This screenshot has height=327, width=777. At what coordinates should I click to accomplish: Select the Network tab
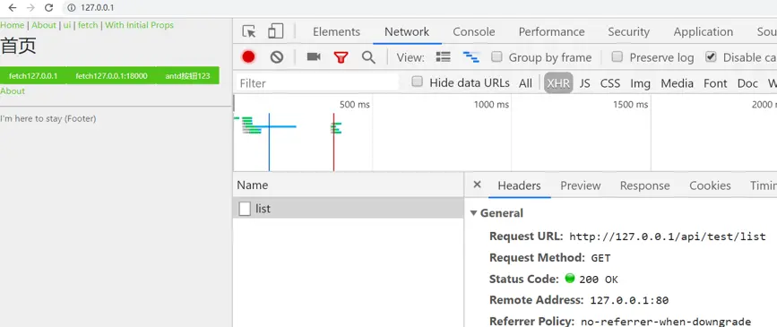407,31
